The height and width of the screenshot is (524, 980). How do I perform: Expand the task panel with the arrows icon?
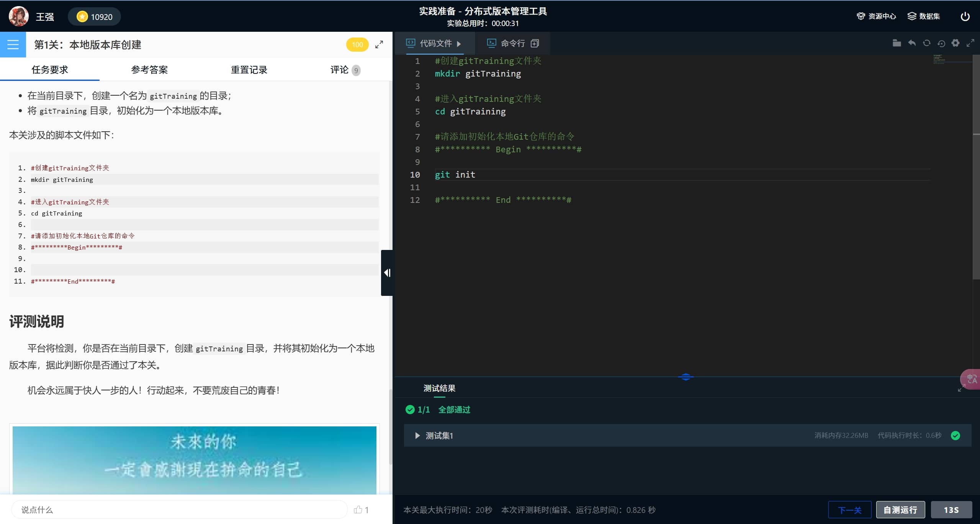[379, 45]
